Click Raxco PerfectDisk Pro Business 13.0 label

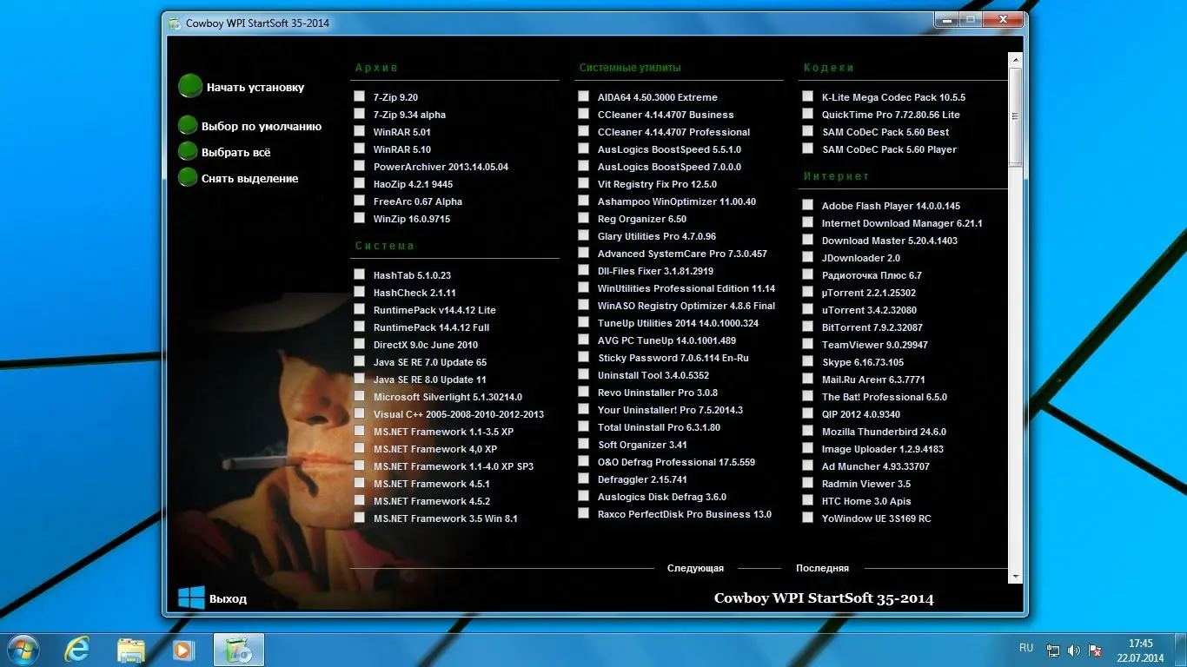(x=685, y=514)
